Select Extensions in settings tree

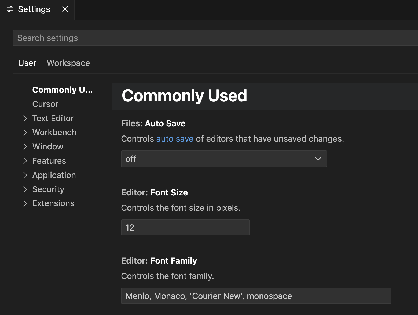53,203
